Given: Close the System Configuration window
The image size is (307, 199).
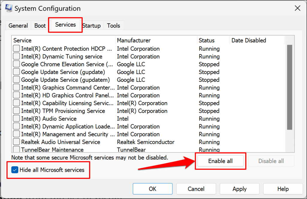Looking at the screenshot, I should point(297,8).
